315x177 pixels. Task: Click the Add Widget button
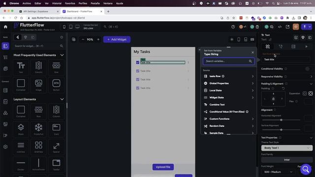point(117,39)
